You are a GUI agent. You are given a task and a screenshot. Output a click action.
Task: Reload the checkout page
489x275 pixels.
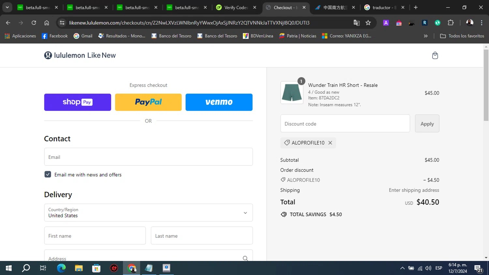click(34, 23)
